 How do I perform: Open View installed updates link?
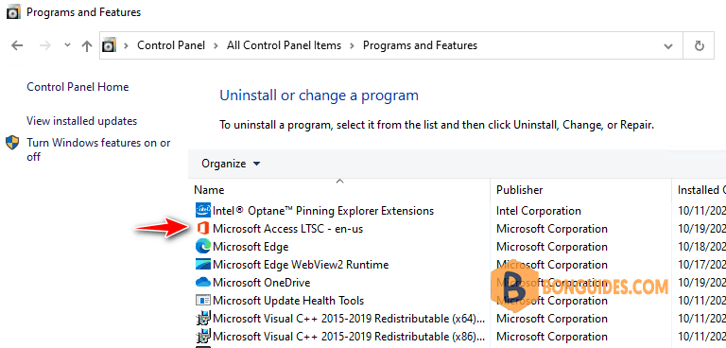pos(82,121)
